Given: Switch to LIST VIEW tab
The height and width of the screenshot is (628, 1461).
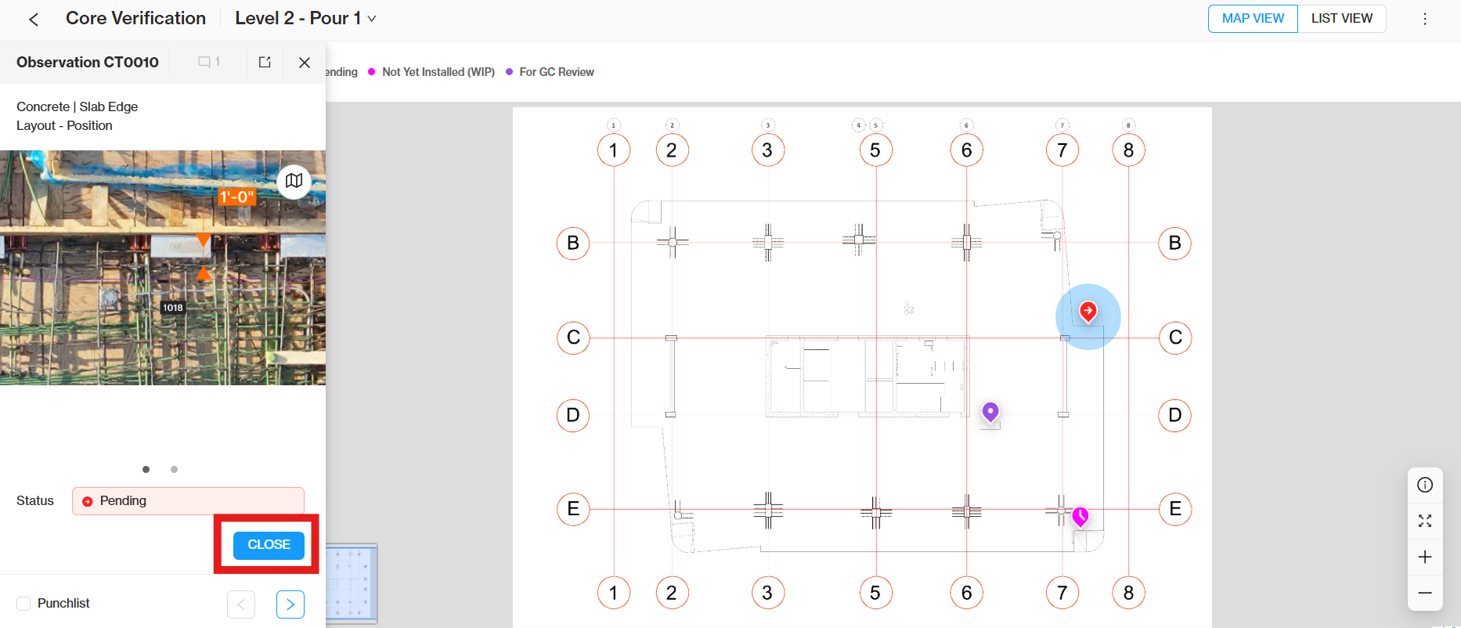Looking at the screenshot, I should click(x=1342, y=19).
